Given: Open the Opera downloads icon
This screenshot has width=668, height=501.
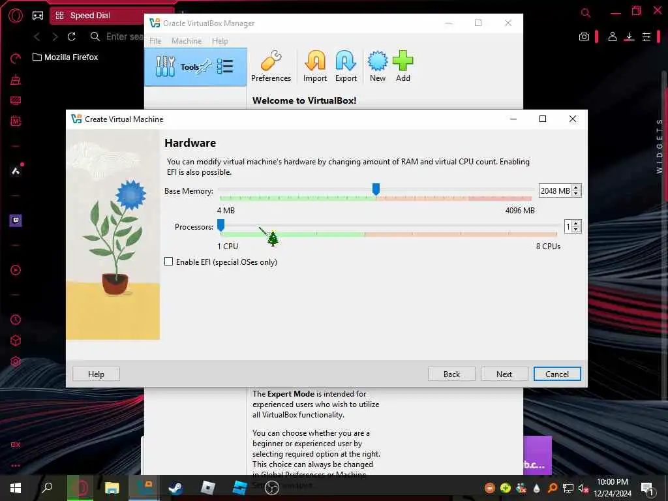Looking at the screenshot, I should click(x=630, y=37).
